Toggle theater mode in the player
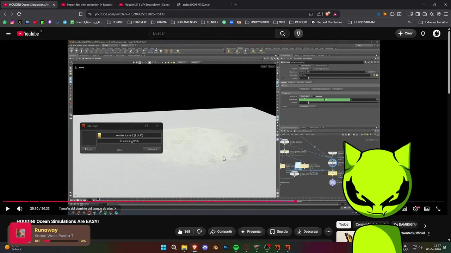451x253 pixels. pyautogui.click(x=427, y=209)
